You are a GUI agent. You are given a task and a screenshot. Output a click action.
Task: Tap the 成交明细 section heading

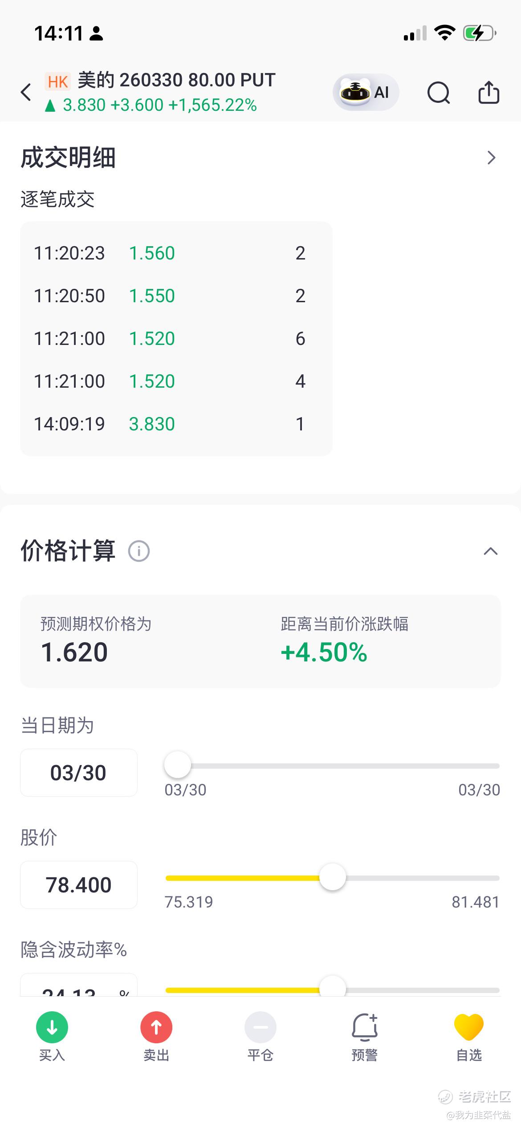(68, 158)
